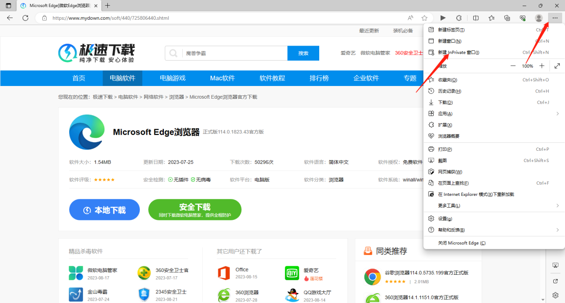Open the Extensions puzzle icon in toolbar

pos(459,18)
